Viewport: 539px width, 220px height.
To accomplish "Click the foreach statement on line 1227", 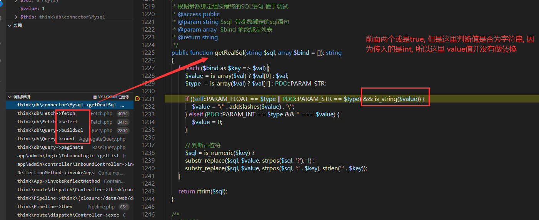I will 224,68.
